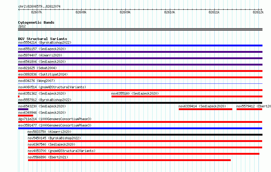The height and width of the screenshot is (172, 271).
Task: Click the Cytogenetic Bands track title
Action: 36,22
